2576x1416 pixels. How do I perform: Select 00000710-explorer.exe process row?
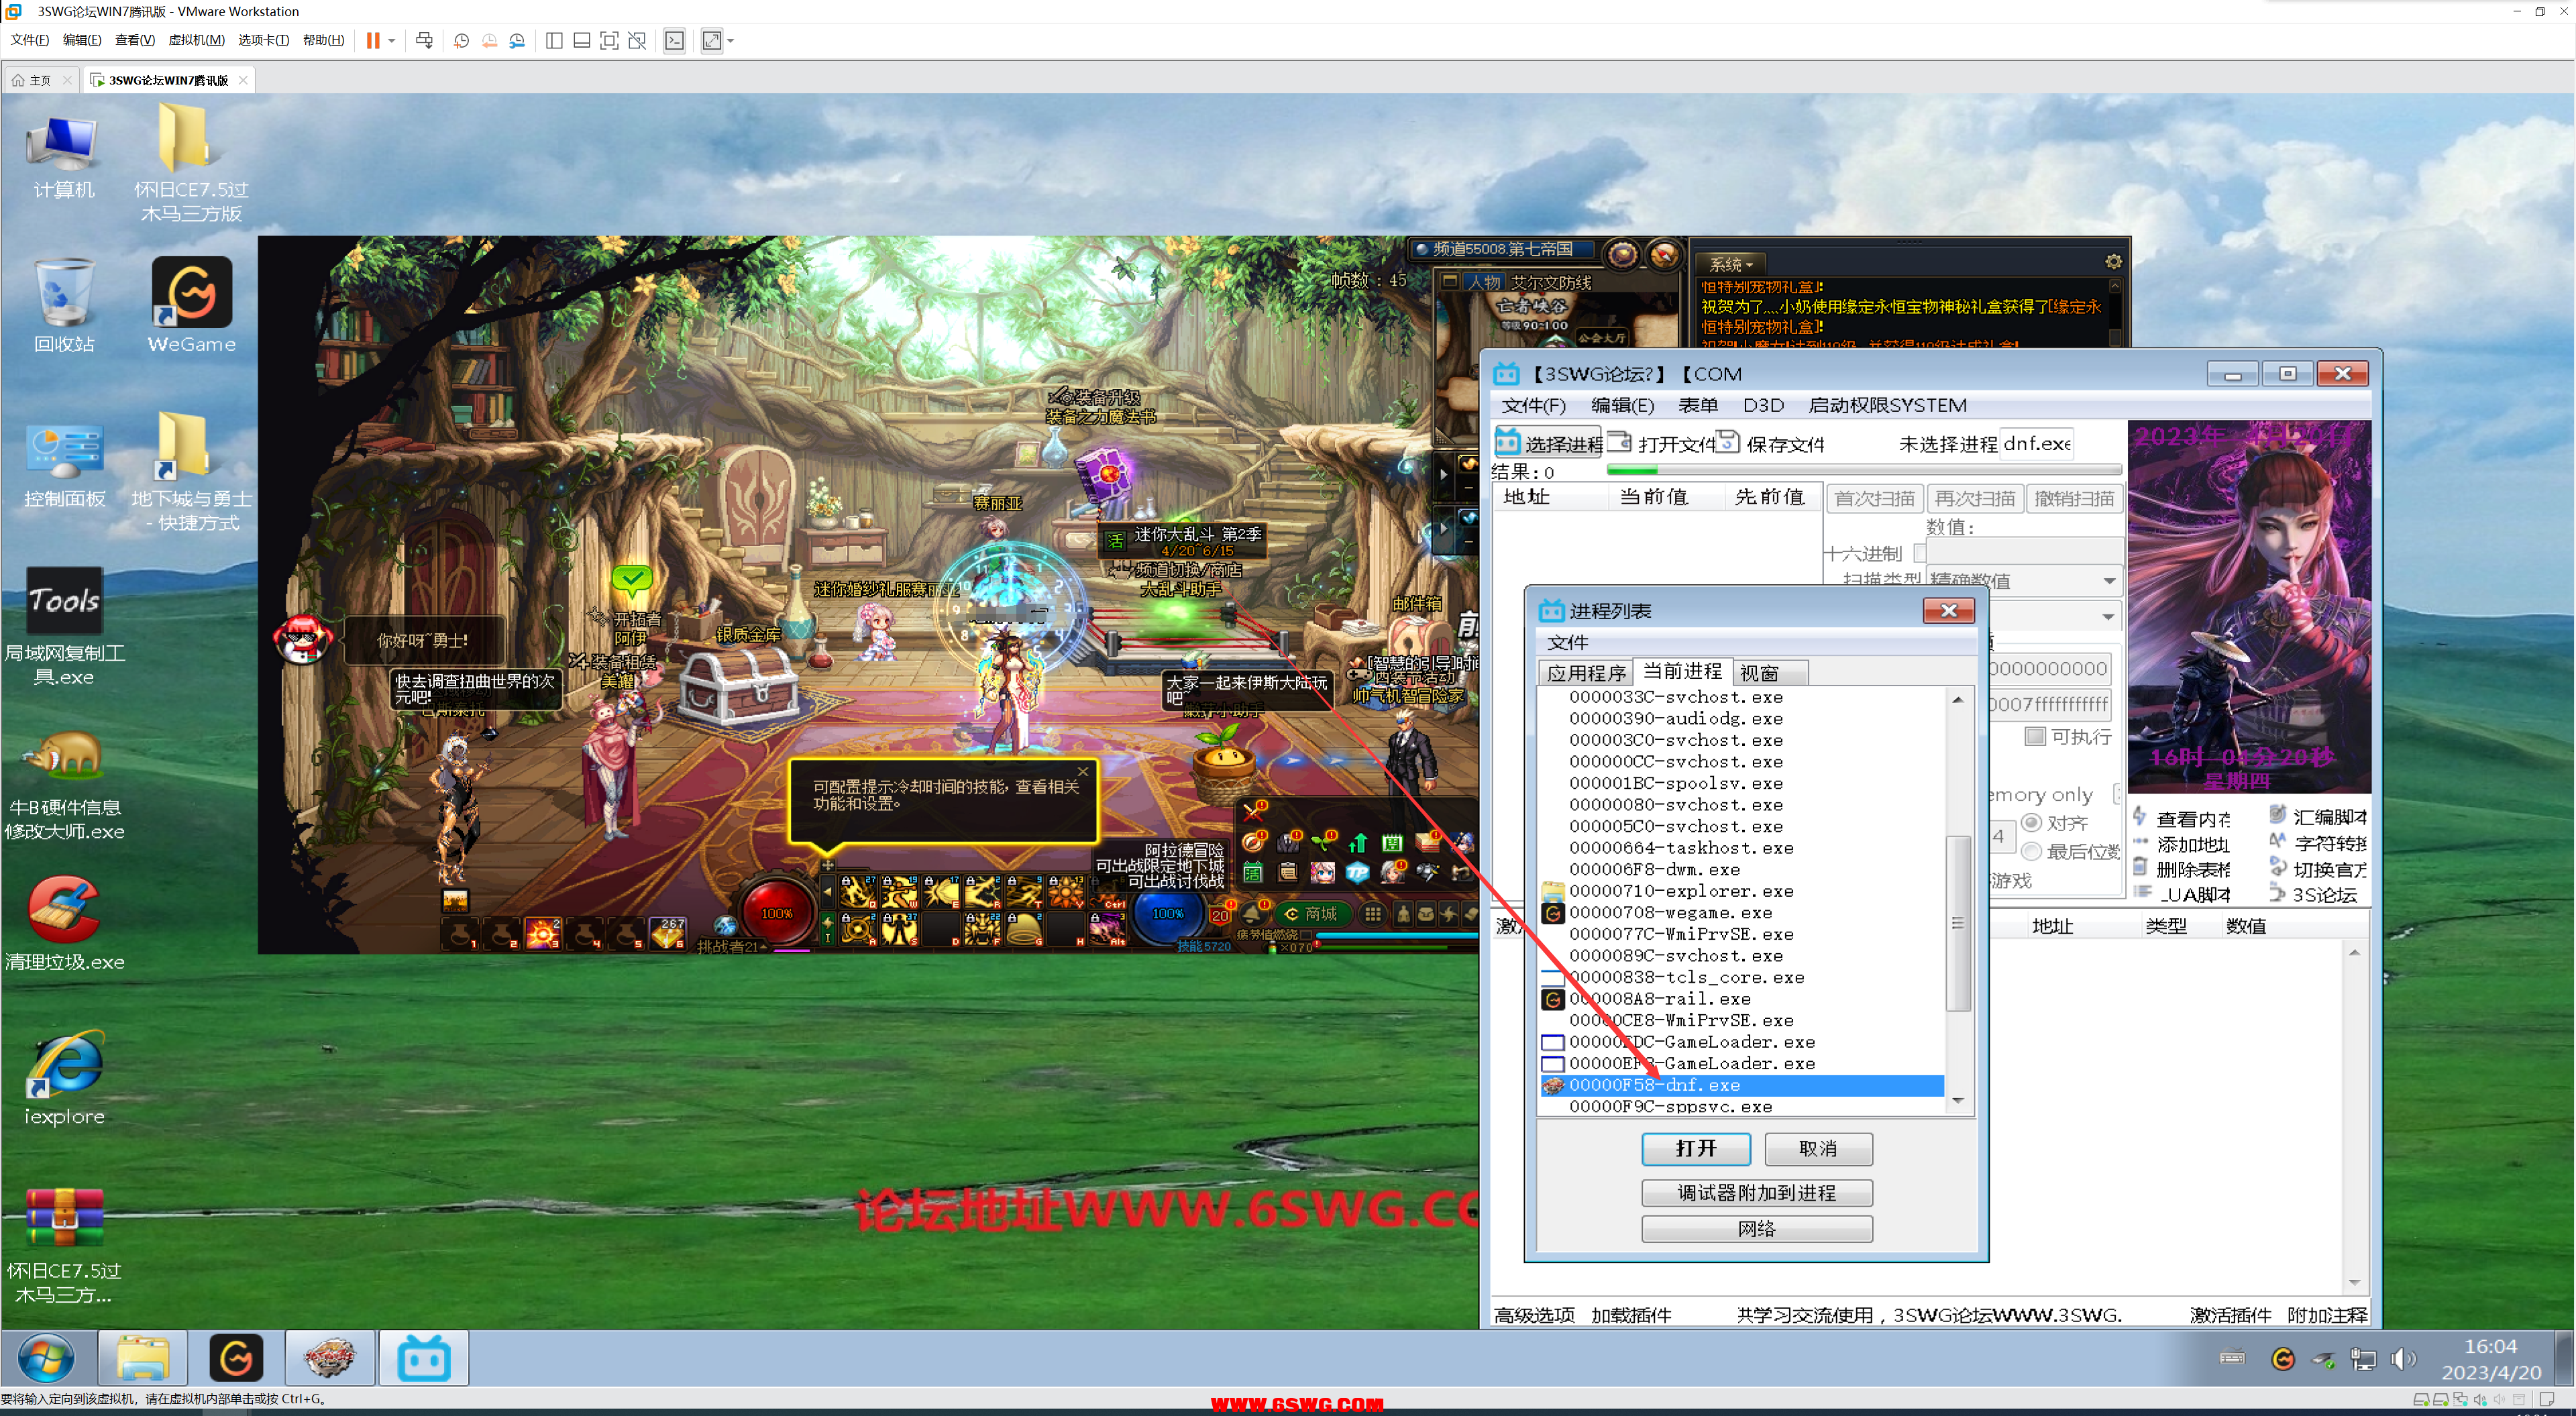click(x=1742, y=891)
